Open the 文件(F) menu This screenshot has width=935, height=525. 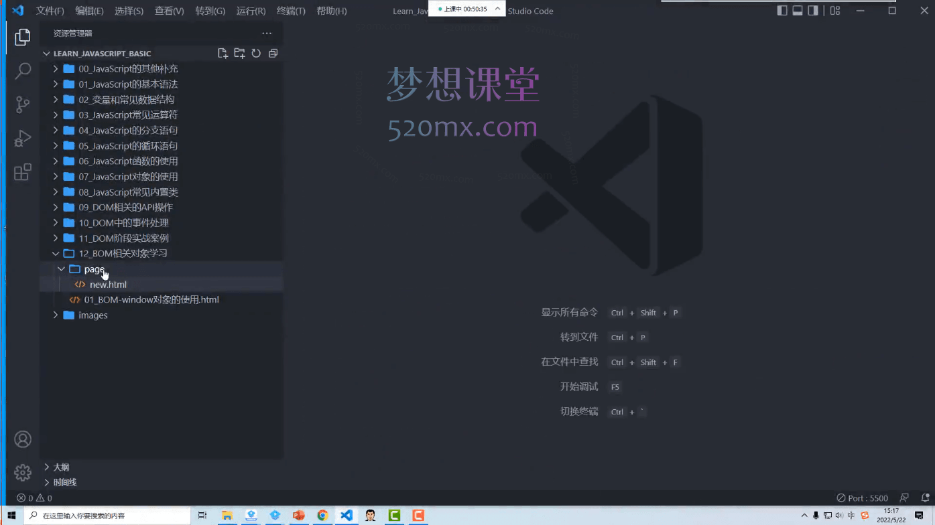(x=50, y=11)
